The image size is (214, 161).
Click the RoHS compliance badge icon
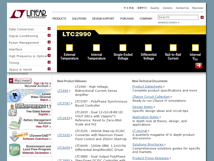pyautogui.click(x=15, y=150)
